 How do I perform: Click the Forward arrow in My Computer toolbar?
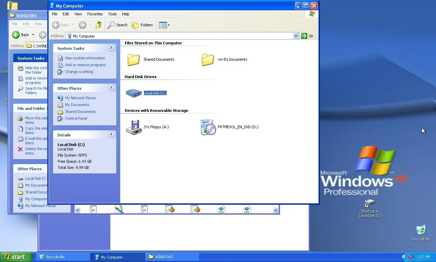point(82,25)
